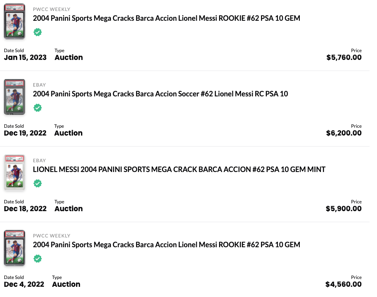This screenshot has width=377, height=297.
Task: Click verified badge on Dec 18, 2022 listing
Action: pos(38,183)
